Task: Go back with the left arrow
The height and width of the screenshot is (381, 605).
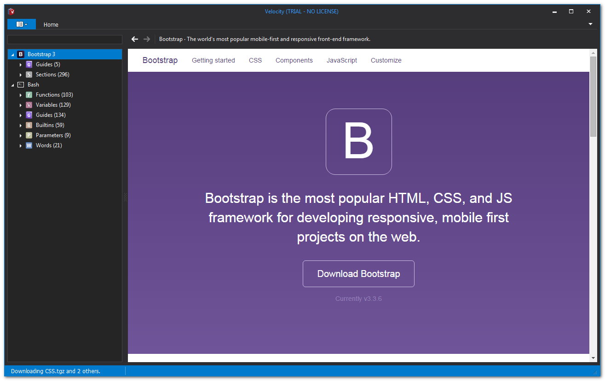Action: point(135,39)
